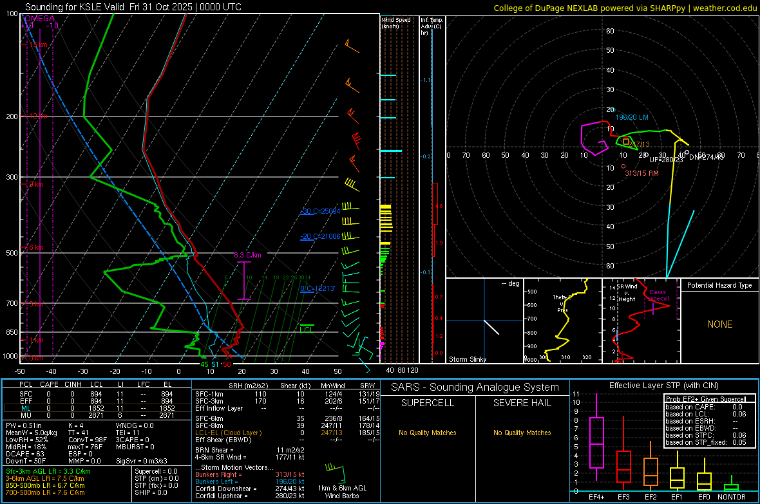This screenshot has width=760, height=504.
Task: Click the 313/15 RM hodograph label
Action: pyautogui.click(x=641, y=173)
